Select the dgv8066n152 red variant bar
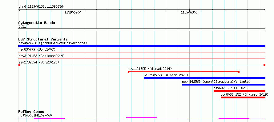Viewport: 274px width, 122px height. pos(243,97)
